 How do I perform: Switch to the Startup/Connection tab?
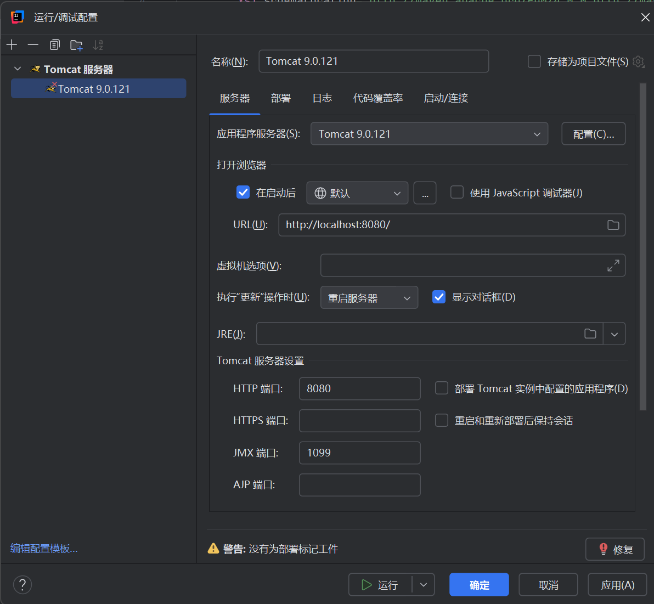pyautogui.click(x=446, y=98)
